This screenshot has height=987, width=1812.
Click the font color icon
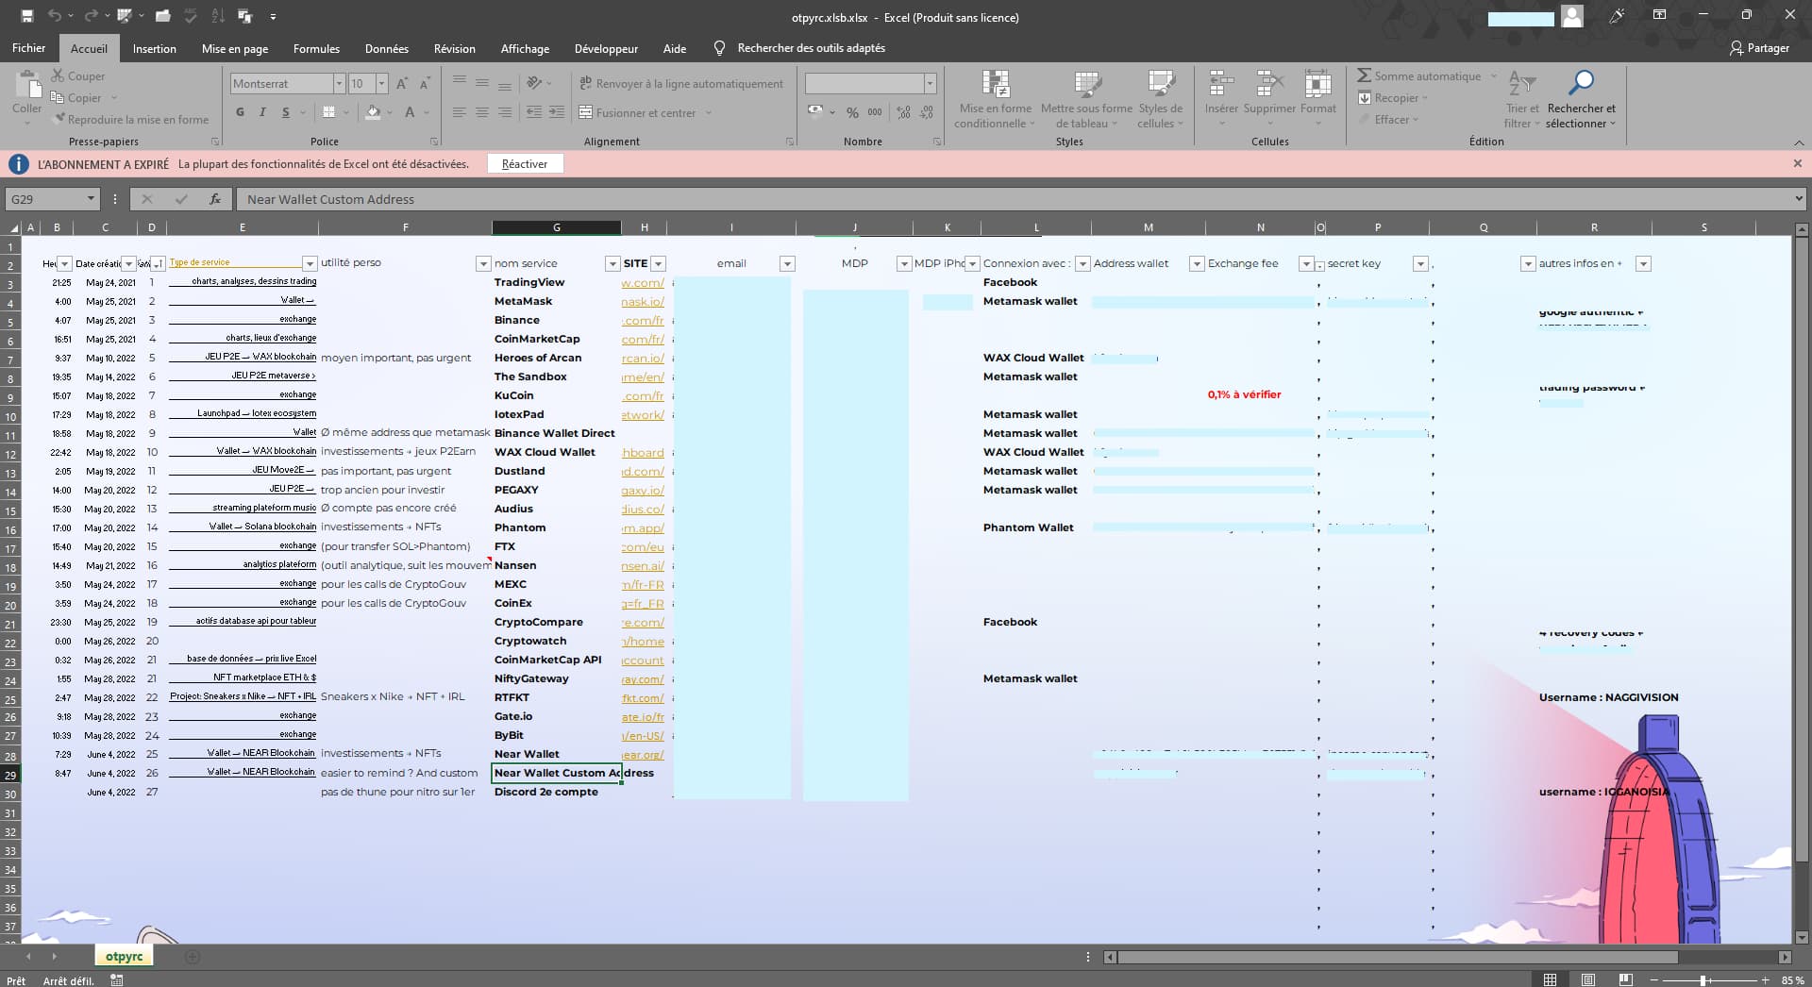[x=410, y=112]
